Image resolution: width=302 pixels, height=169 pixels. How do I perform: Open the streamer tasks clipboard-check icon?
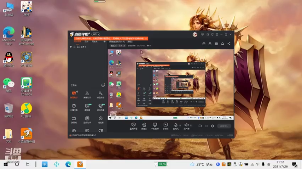click(74, 106)
